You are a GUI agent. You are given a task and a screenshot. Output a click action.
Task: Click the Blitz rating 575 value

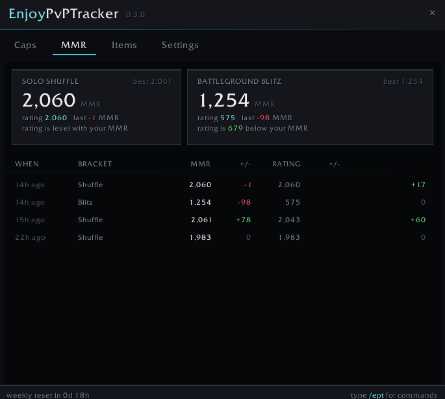[227, 118]
